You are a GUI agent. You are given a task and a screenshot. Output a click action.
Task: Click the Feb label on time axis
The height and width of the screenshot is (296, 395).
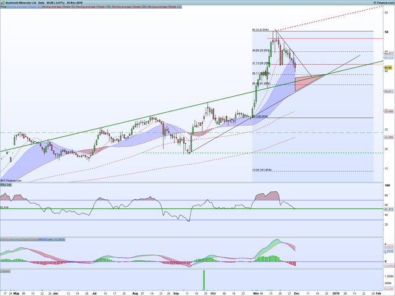click(x=378, y=294)
